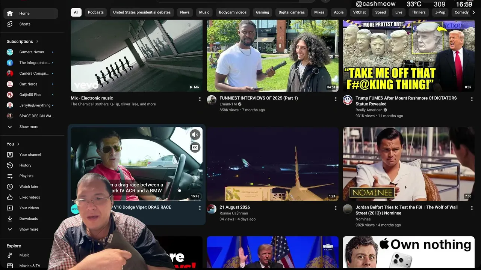Viewport: 481px width, 270px height.
Task: Select the Thrillers filter chip
Action: (x=419, y=12)
